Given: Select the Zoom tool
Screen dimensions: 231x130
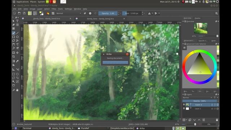Looking at the screenshot, I should coord(14,90).
